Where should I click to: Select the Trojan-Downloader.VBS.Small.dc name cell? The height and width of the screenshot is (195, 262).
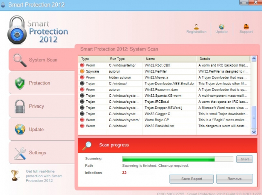169,84
